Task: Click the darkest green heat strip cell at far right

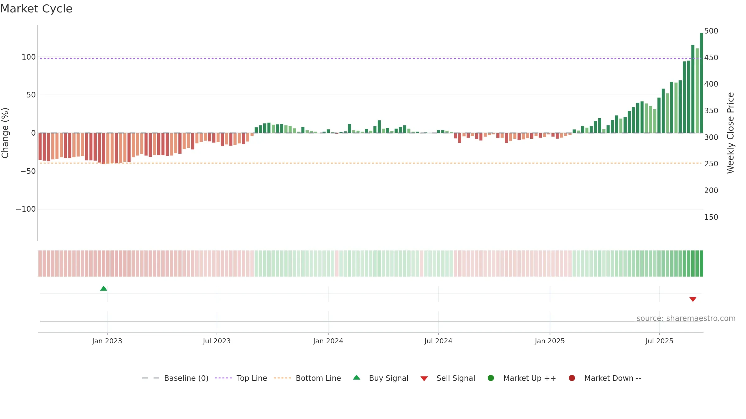Action: tap(701, 264)
